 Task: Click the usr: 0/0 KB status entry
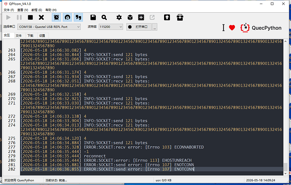pos(164,180)
